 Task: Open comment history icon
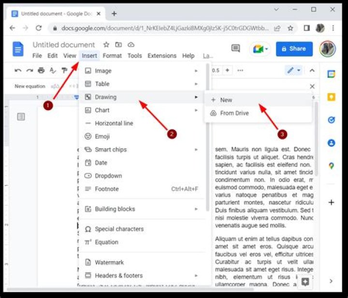[235, 48]
